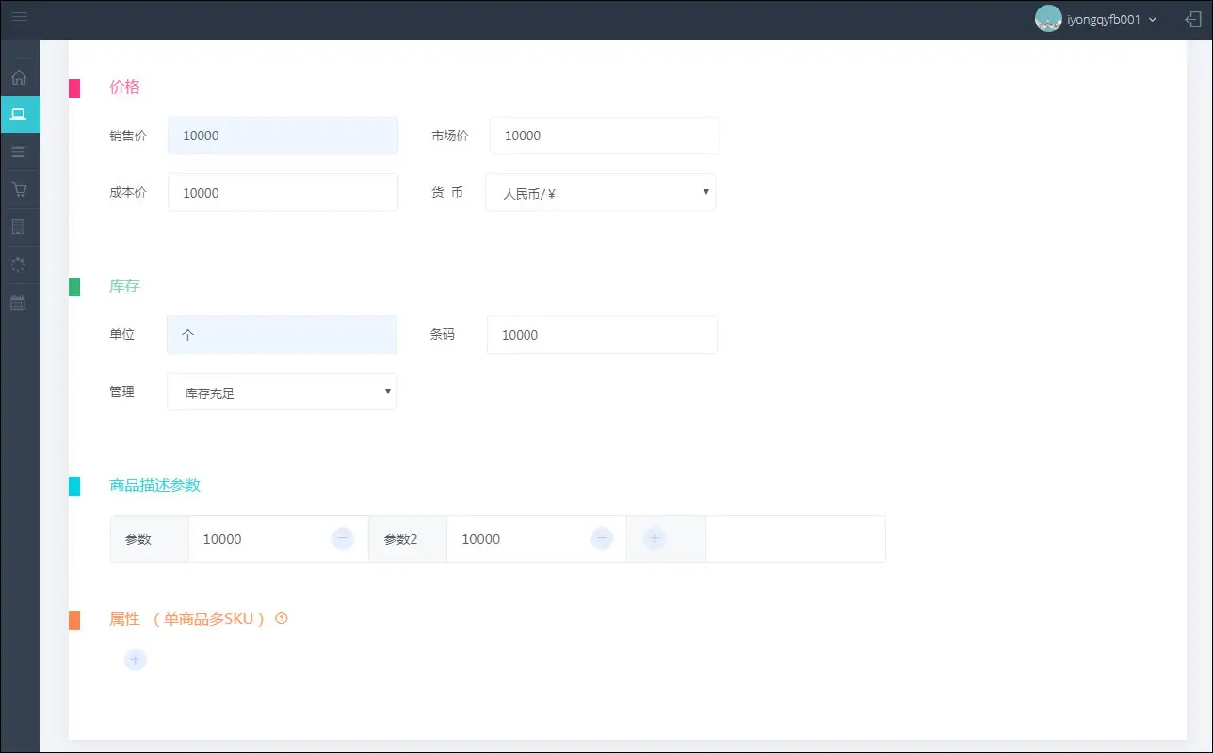Image resolution: width=1213 pixels, height=753 pixels.
Task: Click the 单位 unit input field
Action: [x=282, y=335]
